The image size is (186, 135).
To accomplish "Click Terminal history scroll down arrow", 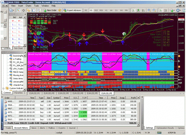I will (138, 125).
